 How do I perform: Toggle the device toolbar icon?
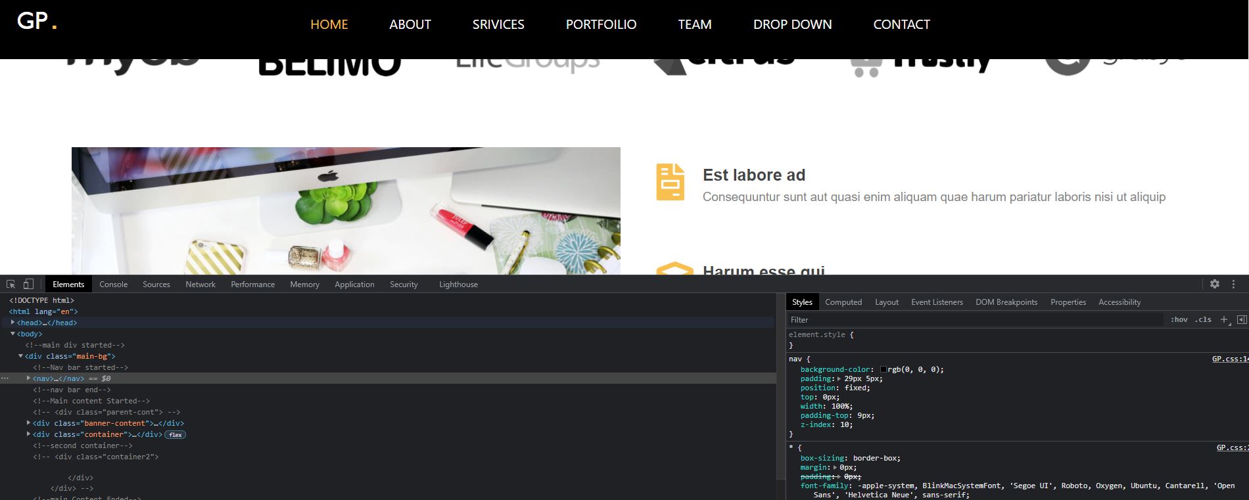(28, 284)
